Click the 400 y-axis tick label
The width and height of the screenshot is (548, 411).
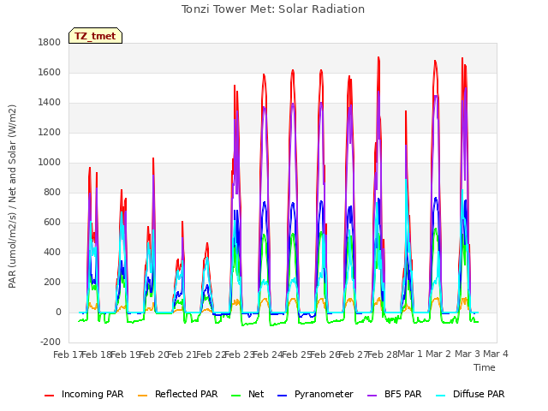(52, 253)
